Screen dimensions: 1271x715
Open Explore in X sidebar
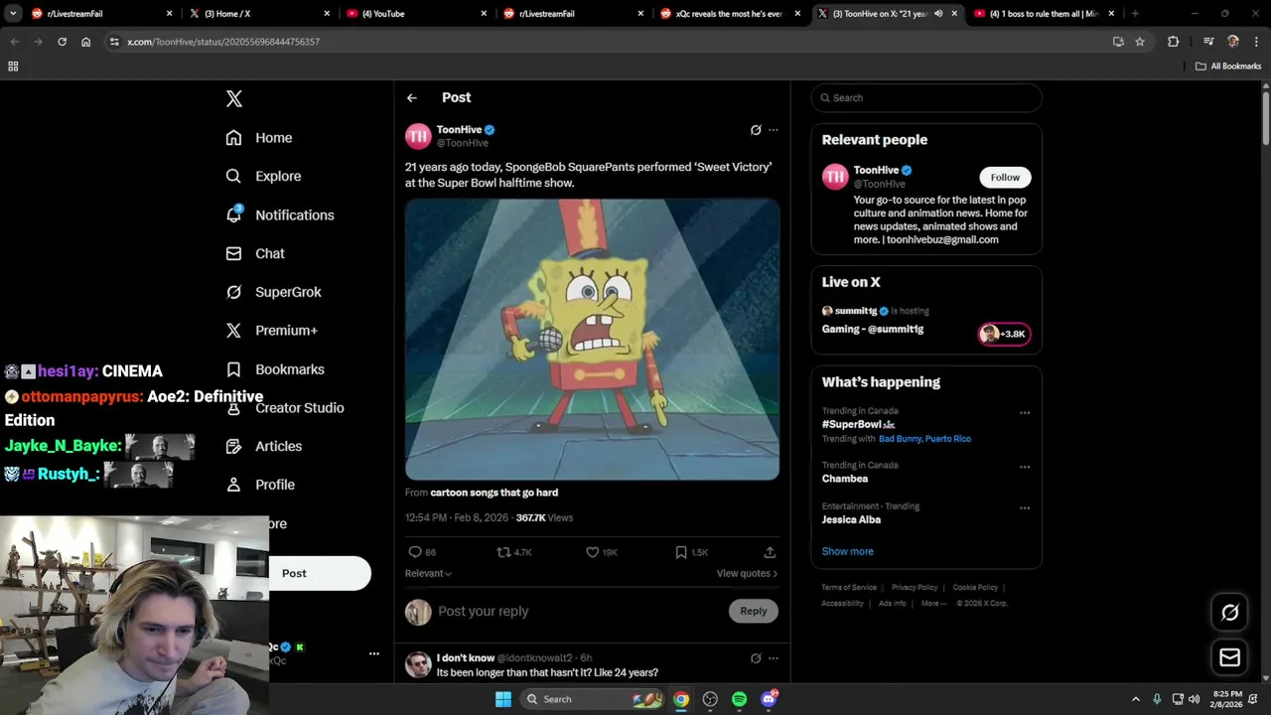coord(263,176)
